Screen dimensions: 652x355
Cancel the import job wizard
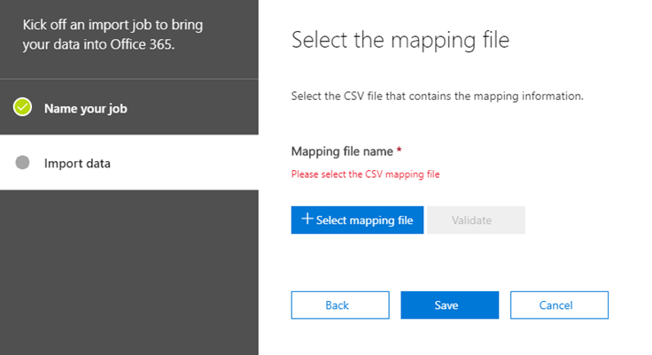559,305
